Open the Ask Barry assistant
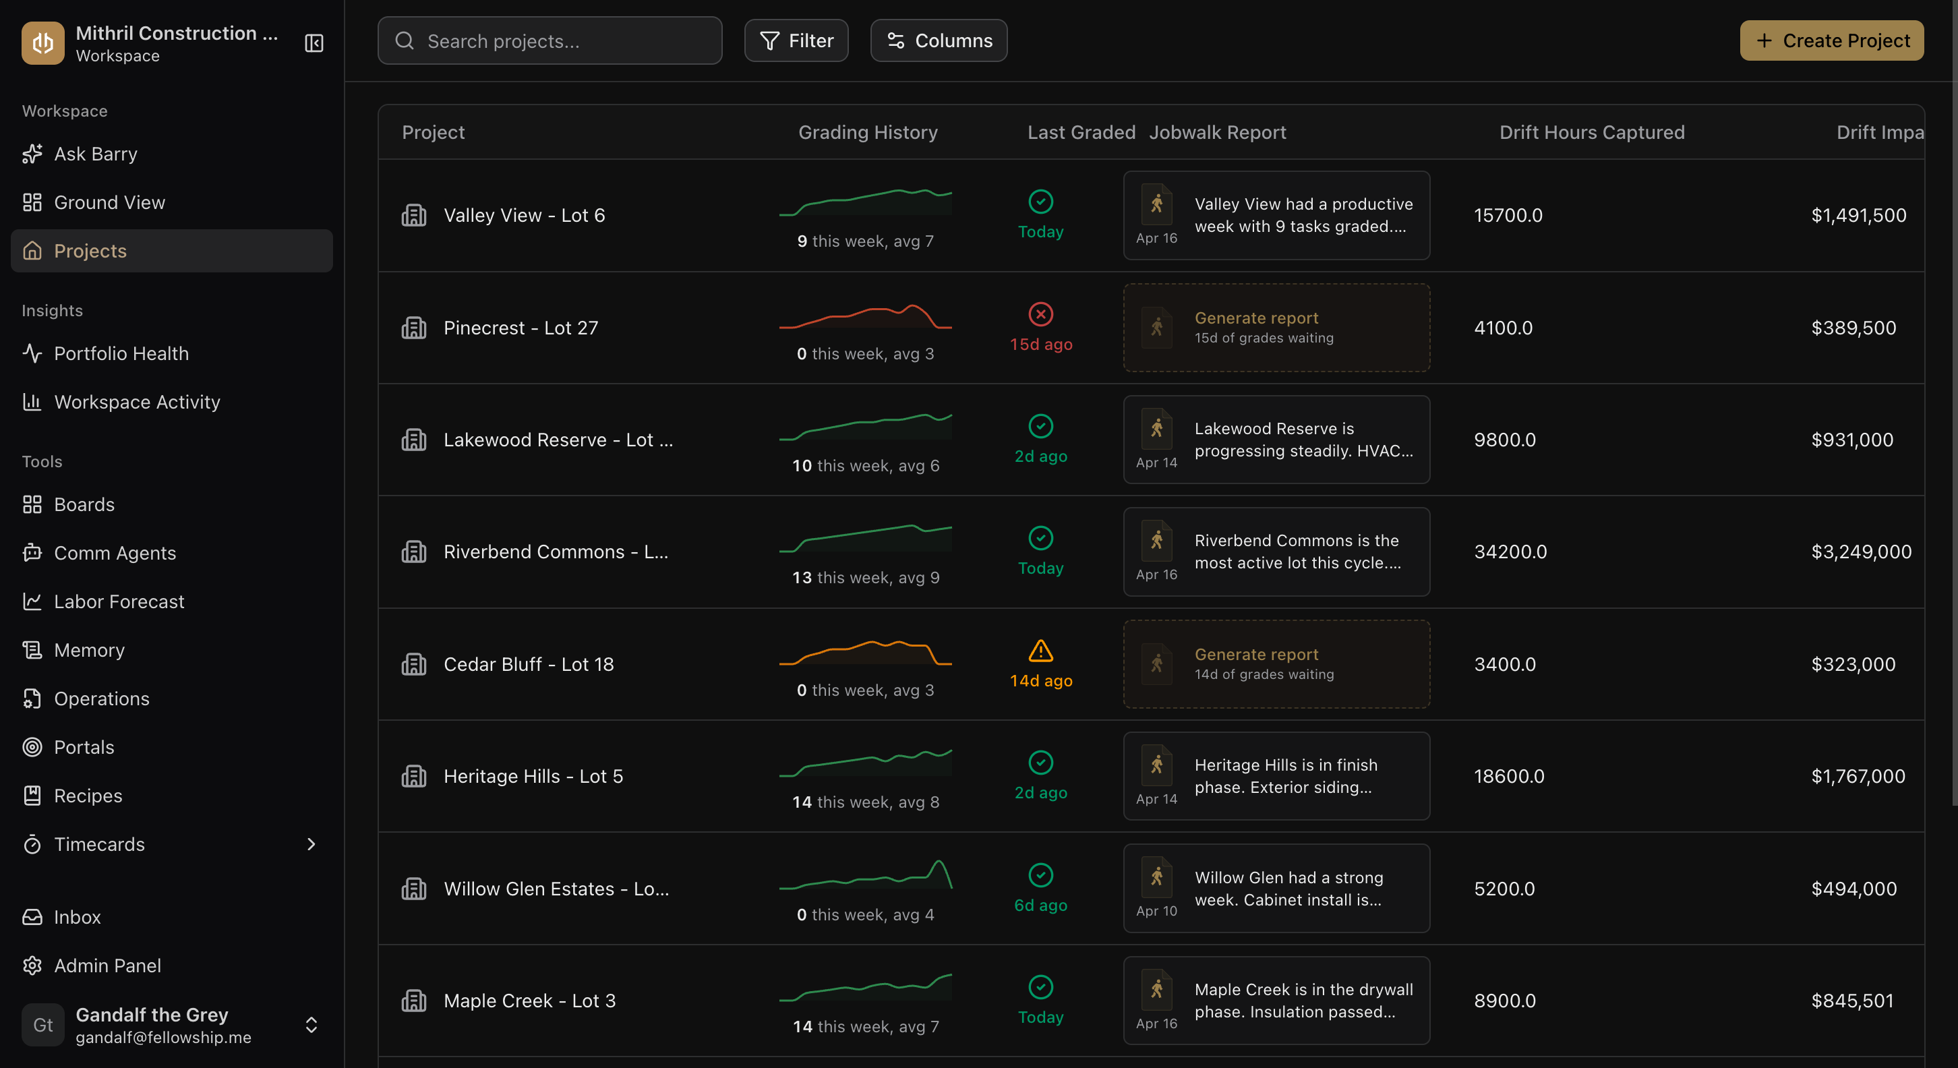 pos(94,154)
